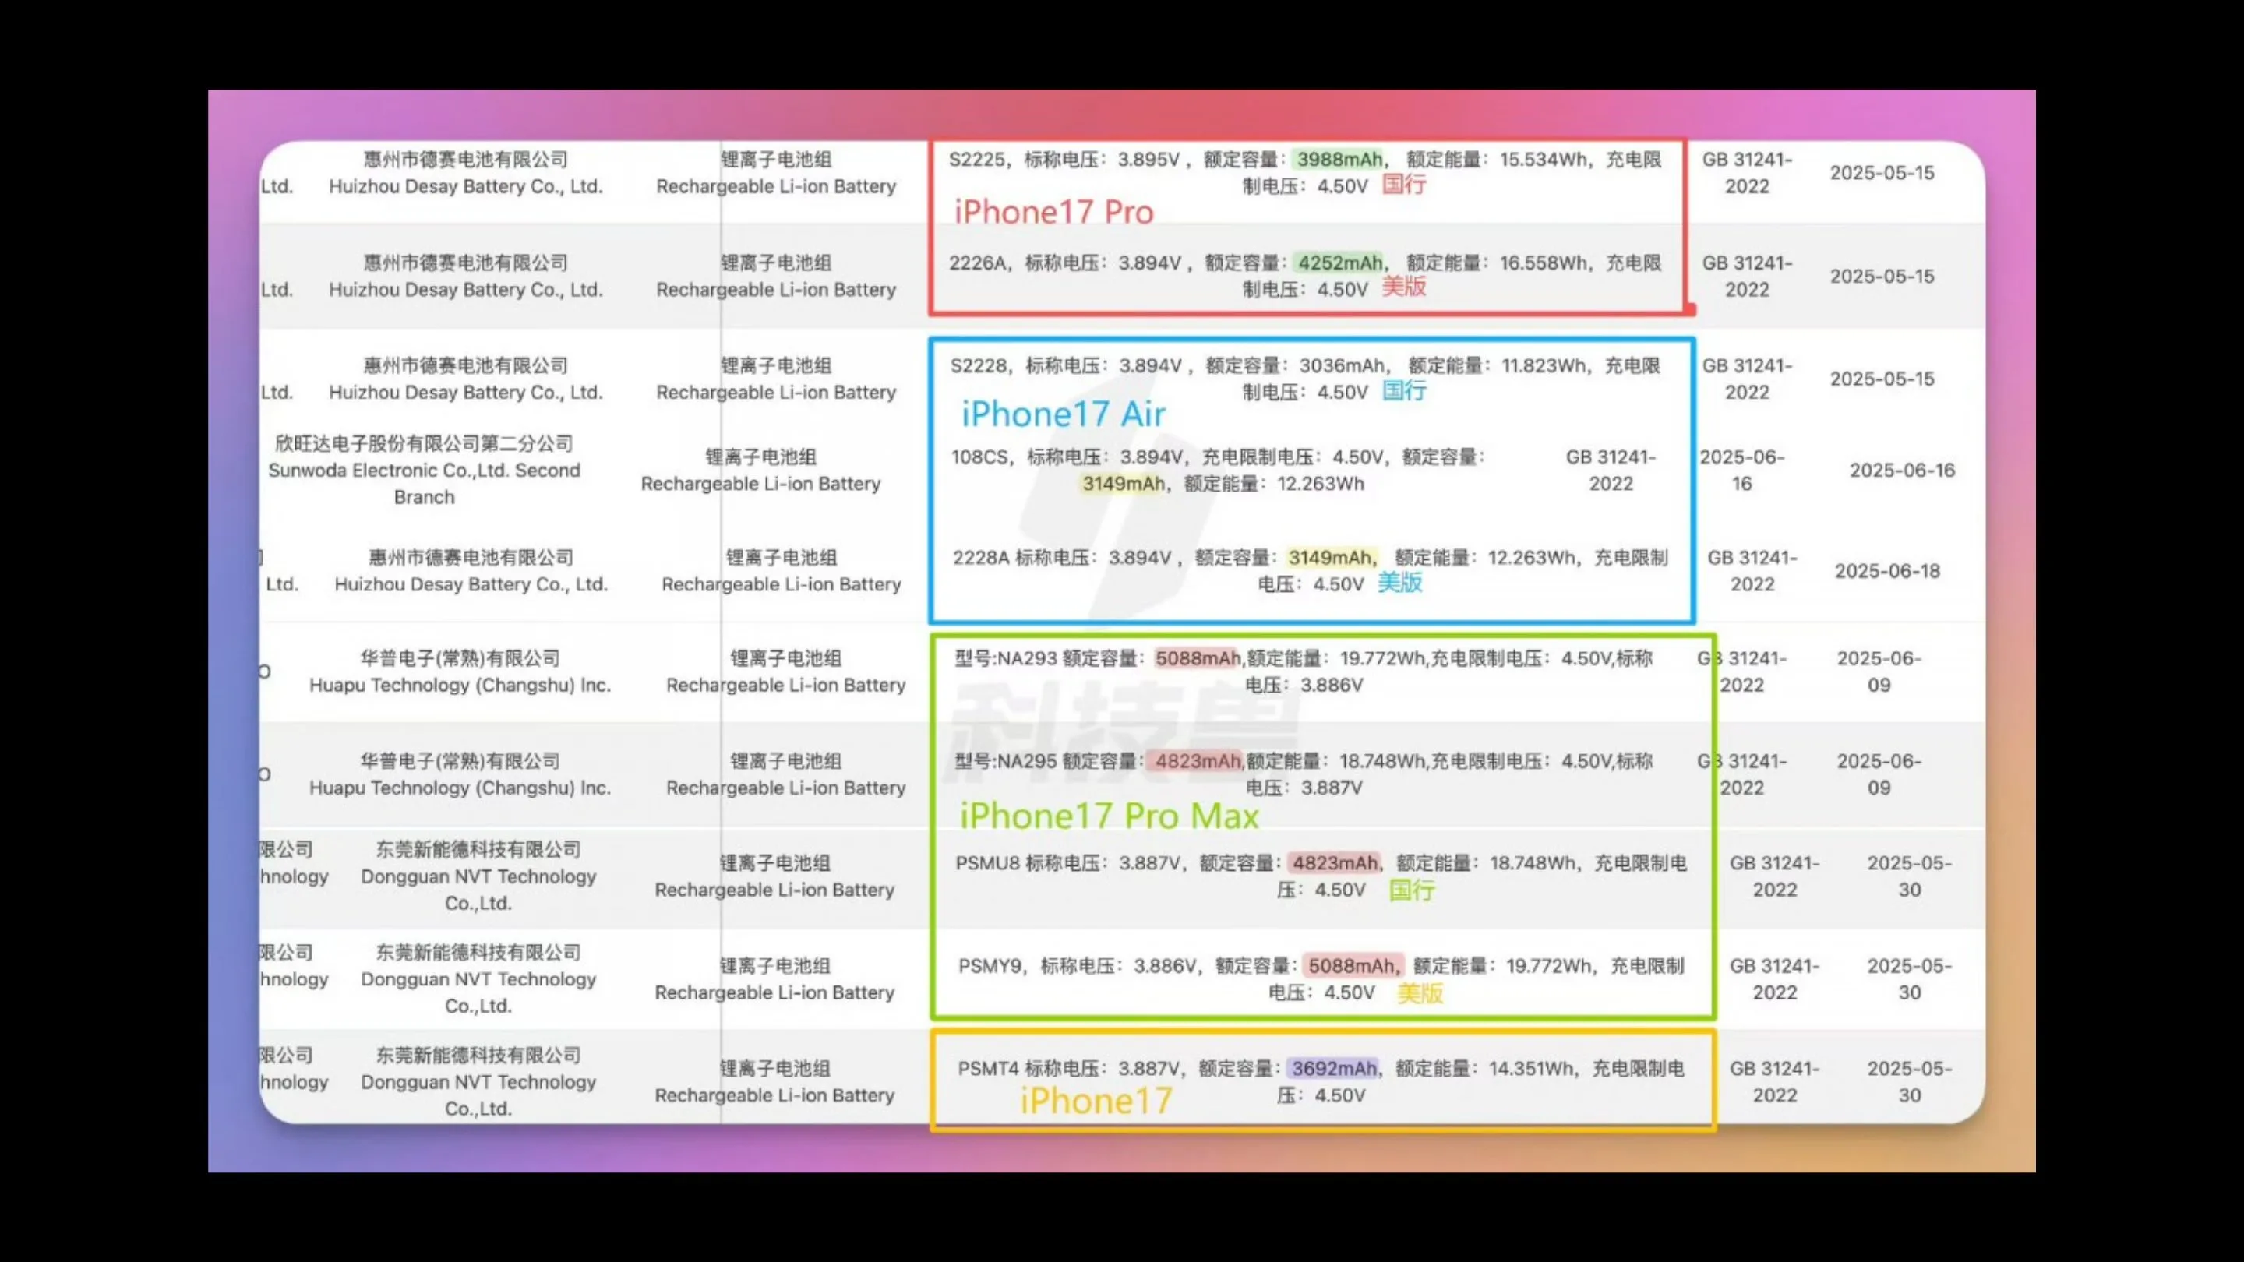
Task: Select 3149mAh in the 2228A row
Action: tap(1330, 558)
